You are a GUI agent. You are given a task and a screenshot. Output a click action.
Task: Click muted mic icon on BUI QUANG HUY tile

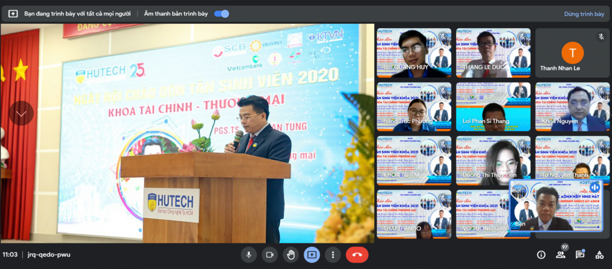tap(443, 36)
